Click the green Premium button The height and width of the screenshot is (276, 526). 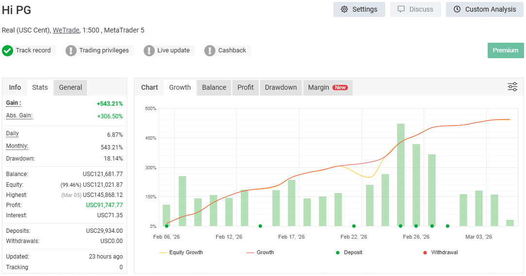point(506,50)
